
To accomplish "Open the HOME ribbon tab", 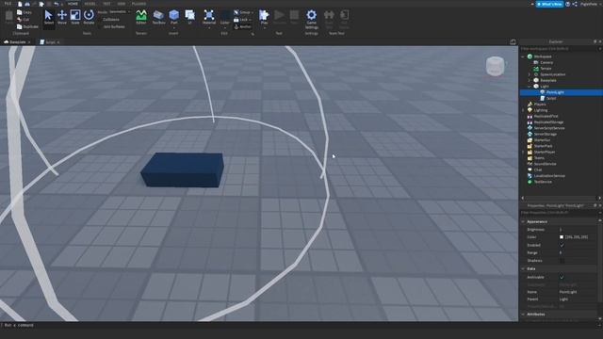I will [x=73, y=4].
